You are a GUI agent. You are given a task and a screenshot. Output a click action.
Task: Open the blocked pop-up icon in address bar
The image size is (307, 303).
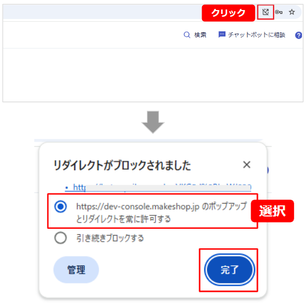pos(266,12)
